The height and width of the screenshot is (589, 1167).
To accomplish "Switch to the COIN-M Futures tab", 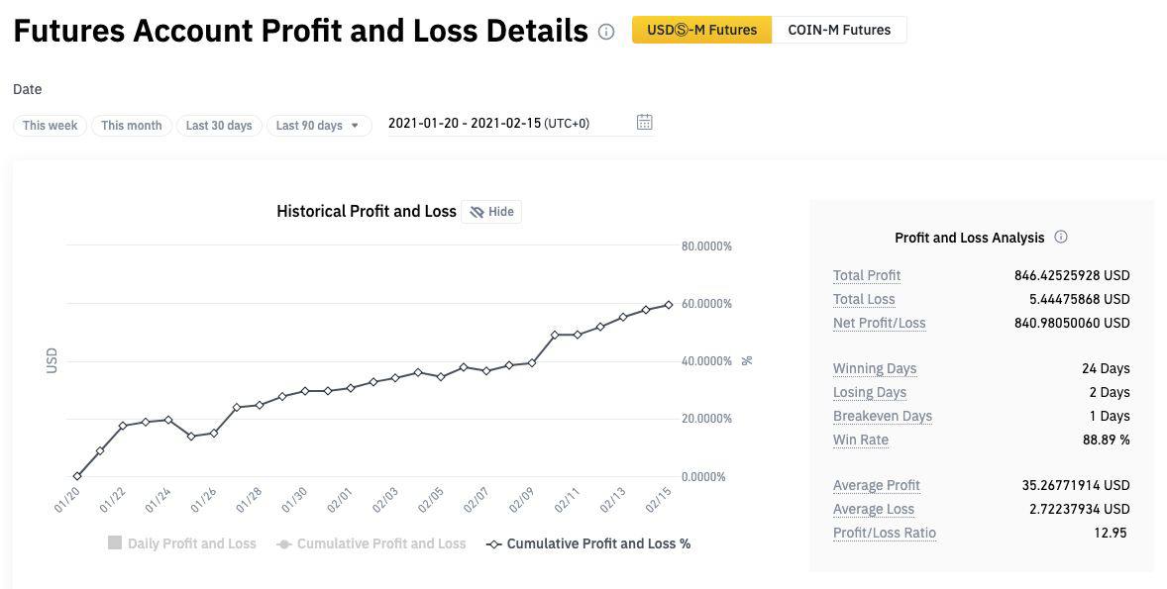I will (x=839, y=30).
